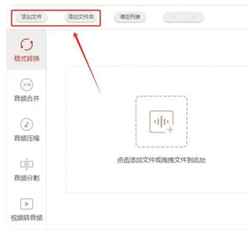This screenshot has width=248, height=233.
Task: Click the 点击添加文件或拖拽文件到此处 hint text
Action: 162,160
